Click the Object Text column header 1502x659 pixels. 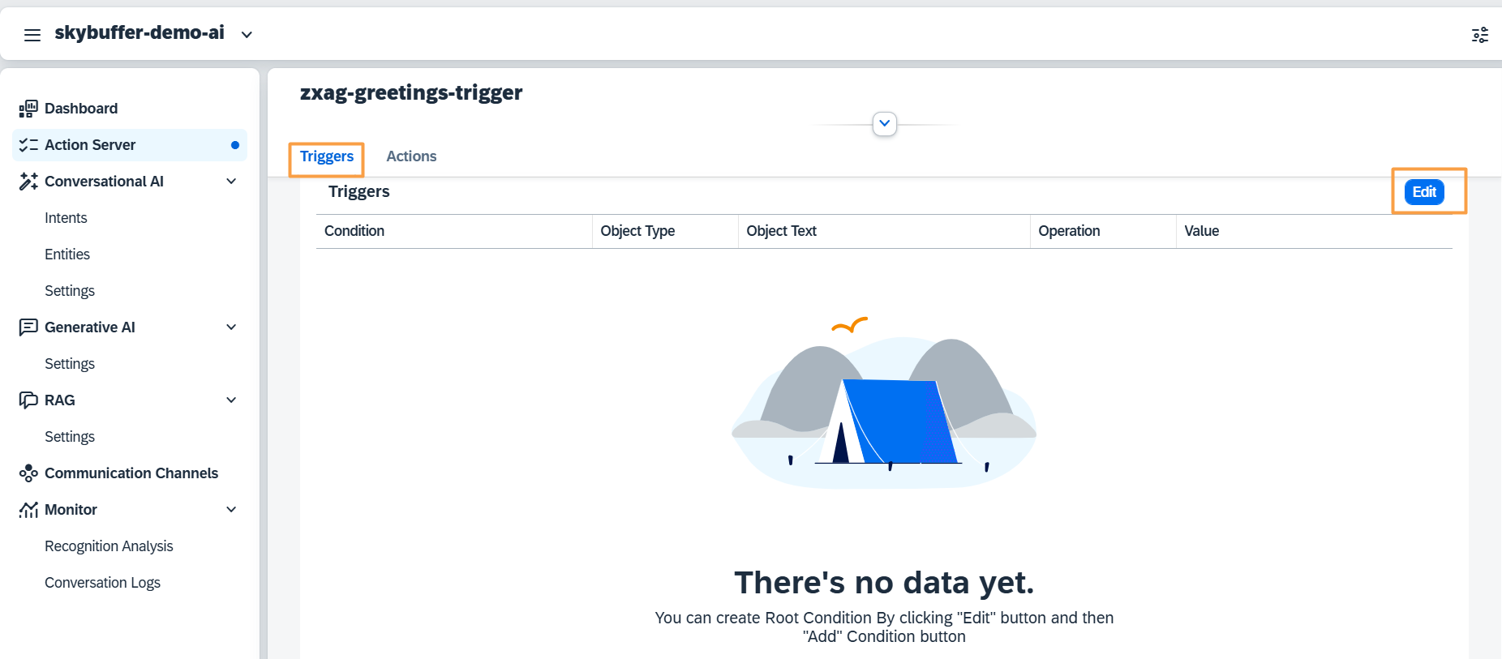click(x=884, y=231)
